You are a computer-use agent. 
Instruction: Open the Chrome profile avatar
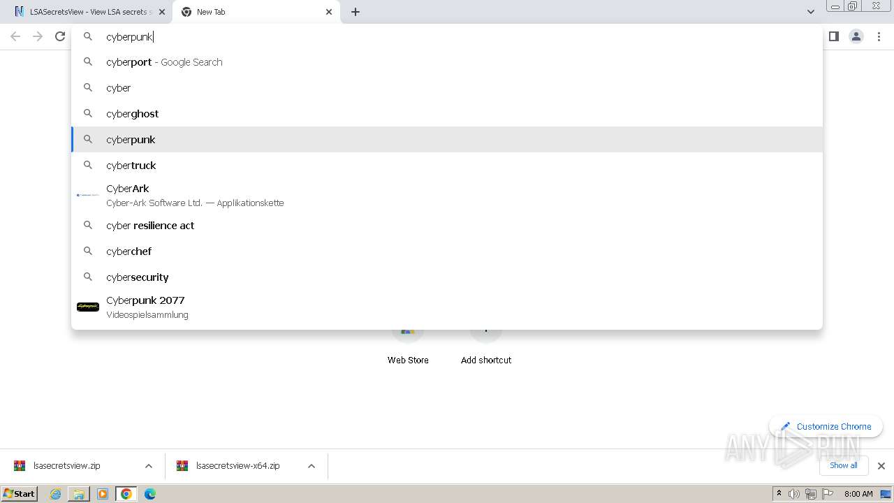pyautogui.click(x=856, y=36)
